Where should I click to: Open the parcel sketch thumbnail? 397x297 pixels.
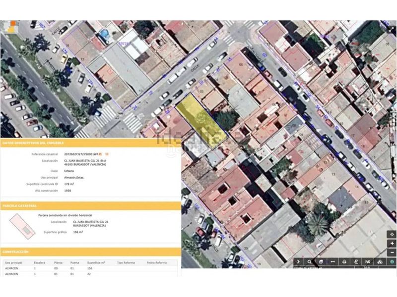tap(22, 226)
